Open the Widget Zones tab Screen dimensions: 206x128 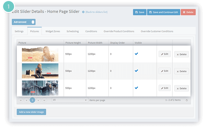tap(53, 31)
